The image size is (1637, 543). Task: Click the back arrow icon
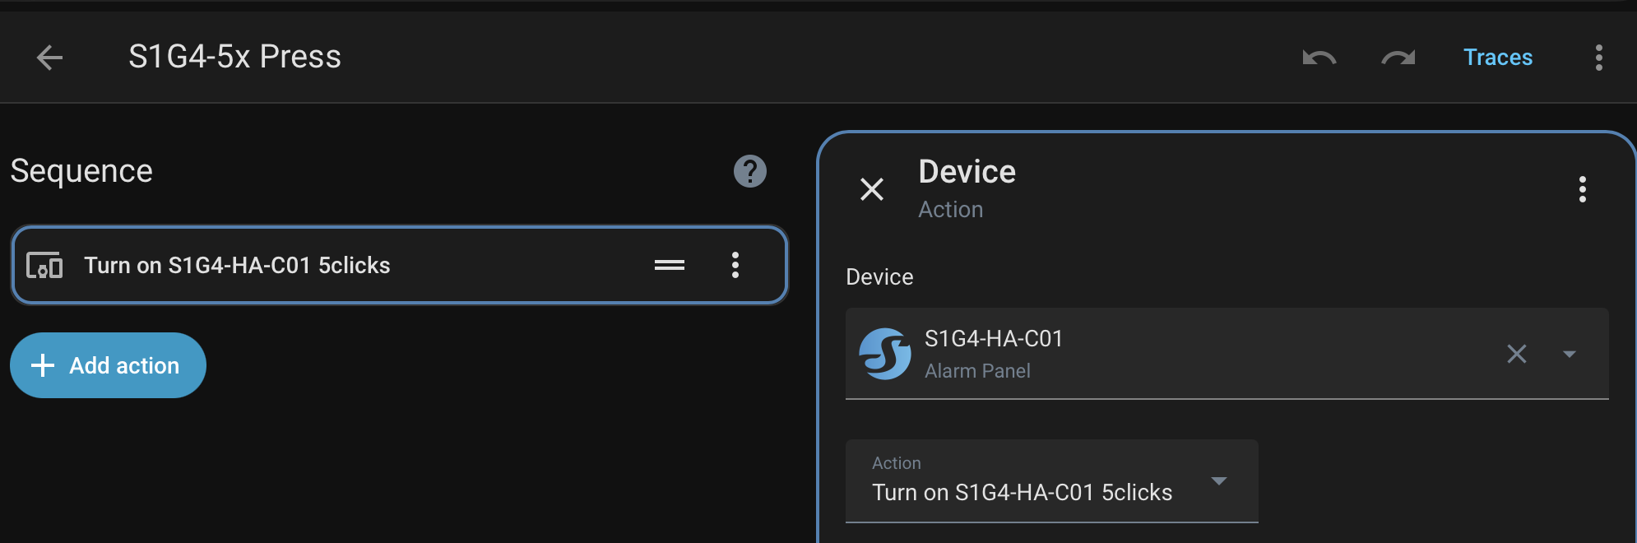pyautogui.click(x=50, y=58)
